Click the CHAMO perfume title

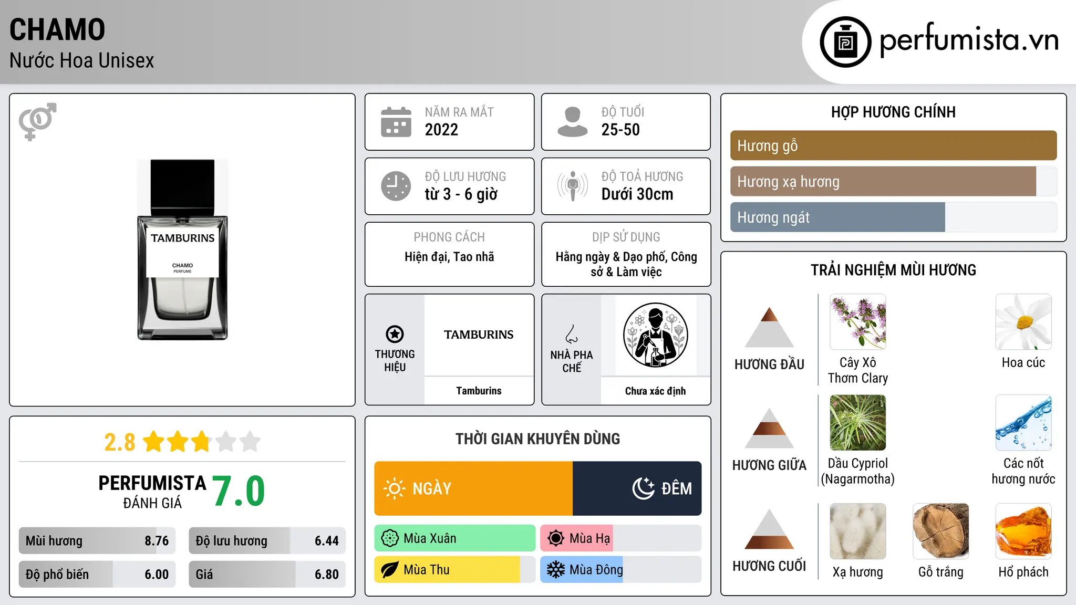57,29
